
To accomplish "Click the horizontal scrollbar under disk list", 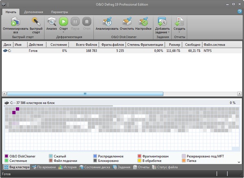I will (x=85, y=93).
